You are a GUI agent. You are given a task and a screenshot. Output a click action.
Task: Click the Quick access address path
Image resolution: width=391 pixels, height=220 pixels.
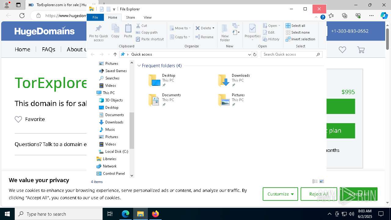[x=141, y=54]
